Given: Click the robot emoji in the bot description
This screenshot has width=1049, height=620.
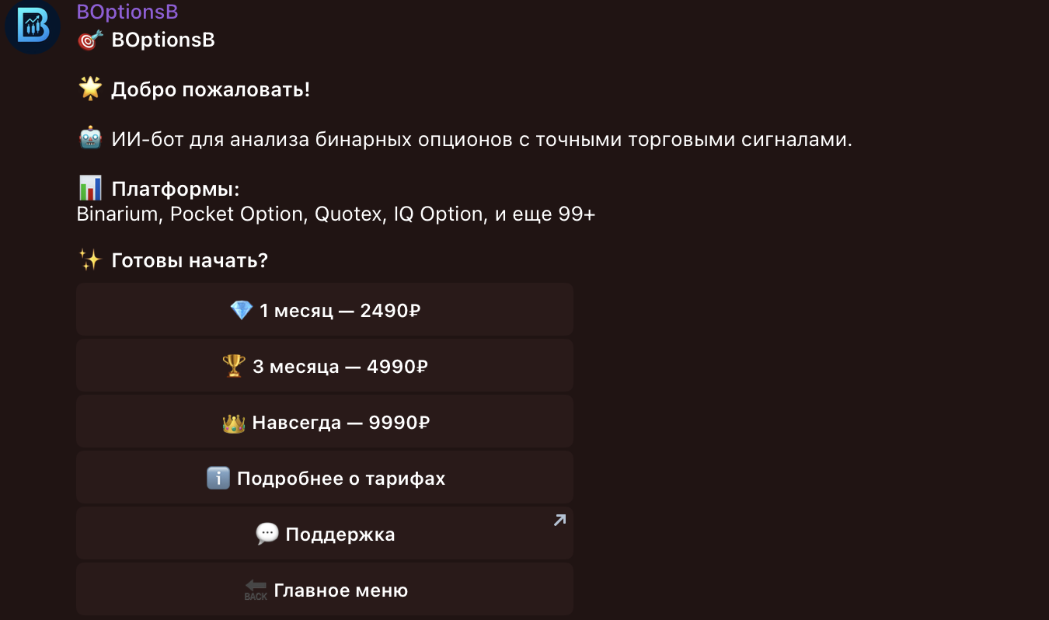Looking at the screenshot, I should tap(89, 138).
